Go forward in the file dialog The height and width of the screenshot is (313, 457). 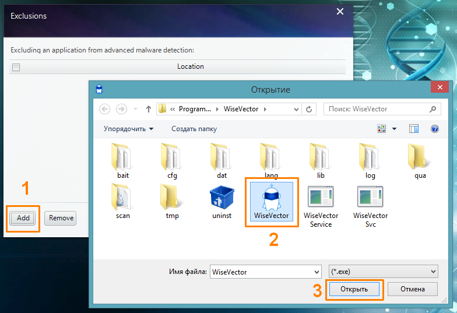(x=121, y=109)
